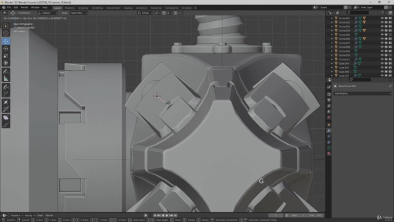Open the Render menu
394x222 pixels.
(25, 7)
